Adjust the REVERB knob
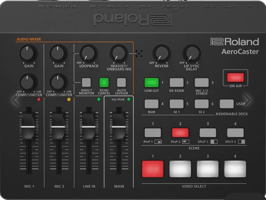266x200 pixels. click(161, 54)
